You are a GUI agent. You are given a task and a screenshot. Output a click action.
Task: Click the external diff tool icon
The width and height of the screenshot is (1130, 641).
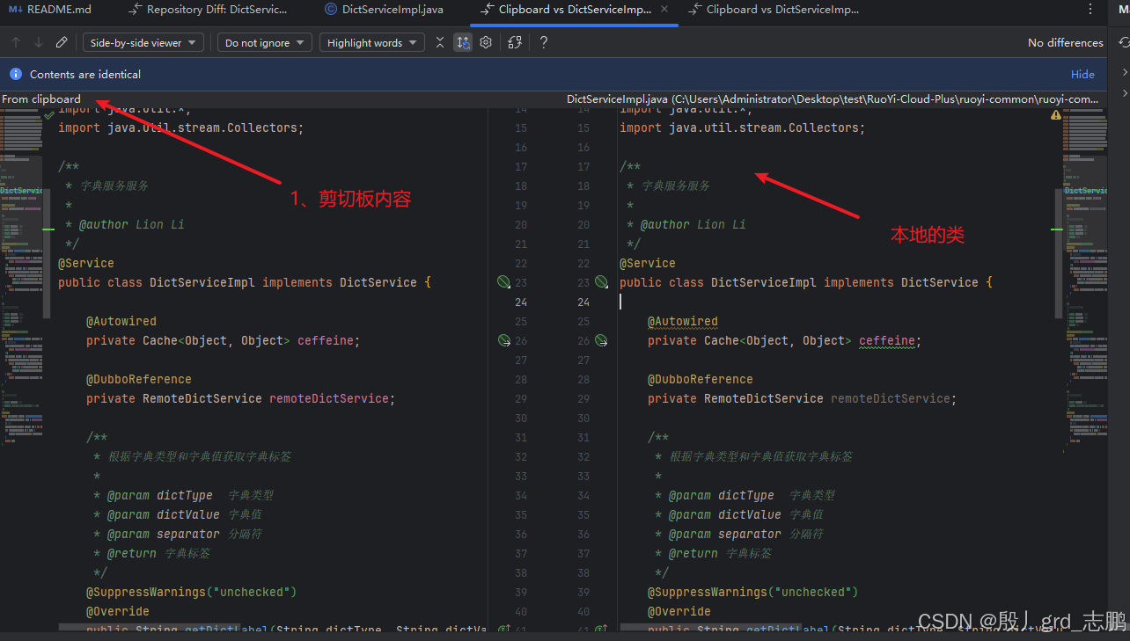click(515, 42)
